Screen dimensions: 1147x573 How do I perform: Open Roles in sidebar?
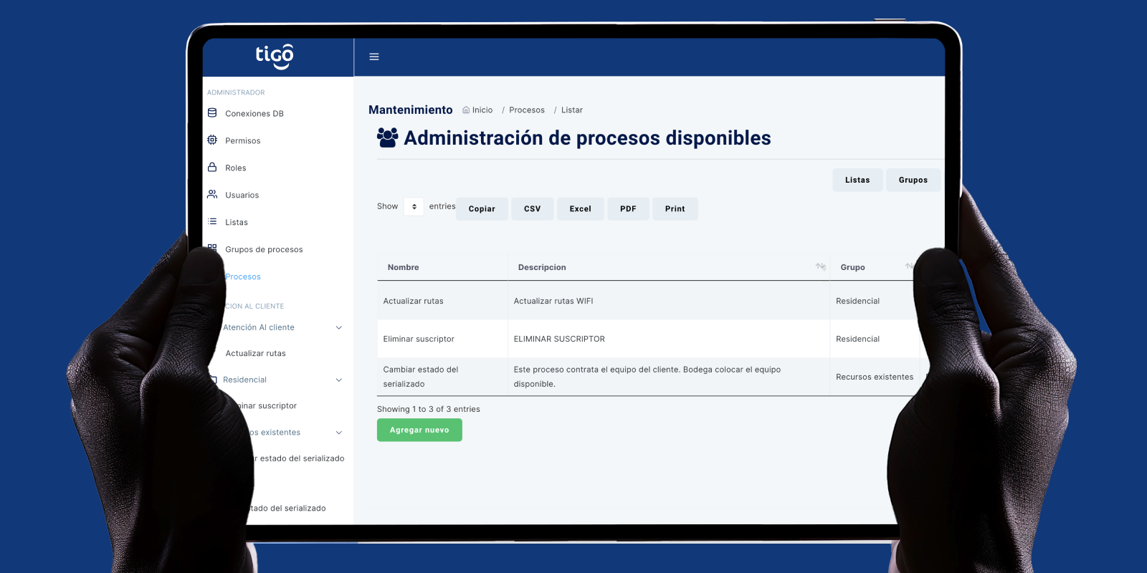coord(236,168)
